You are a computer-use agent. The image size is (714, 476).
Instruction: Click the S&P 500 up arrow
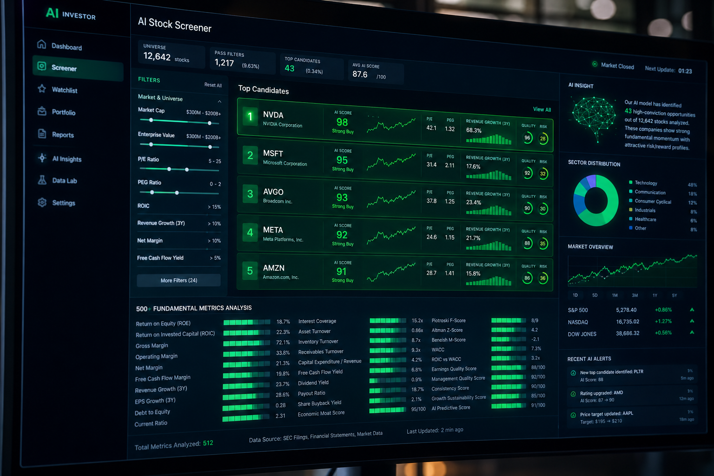(x=692, y=310)
